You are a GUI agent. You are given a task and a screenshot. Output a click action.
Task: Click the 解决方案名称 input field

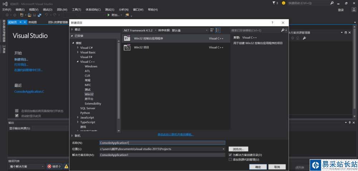point(162,155)
